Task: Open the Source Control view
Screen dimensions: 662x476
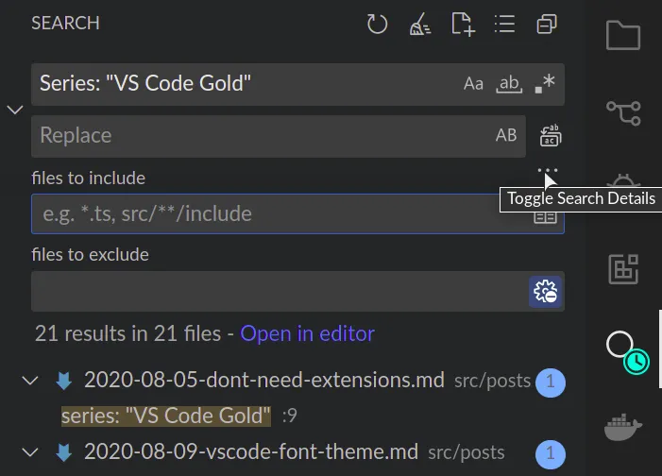Action: click(623, 112)
